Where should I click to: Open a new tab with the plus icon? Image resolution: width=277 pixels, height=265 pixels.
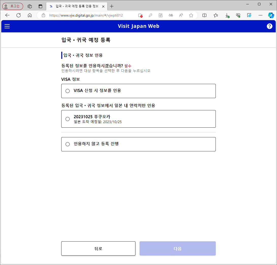click(112, 6)
